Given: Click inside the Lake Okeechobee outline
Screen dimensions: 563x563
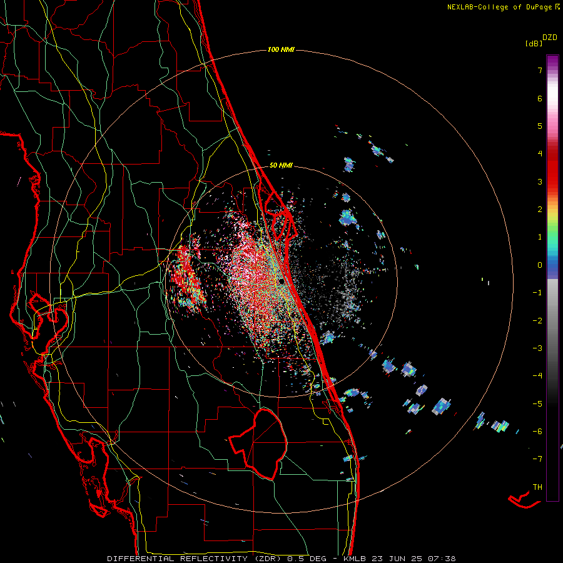Looking at the screenshot, I should pyautogui.click(x=264, y=444).
